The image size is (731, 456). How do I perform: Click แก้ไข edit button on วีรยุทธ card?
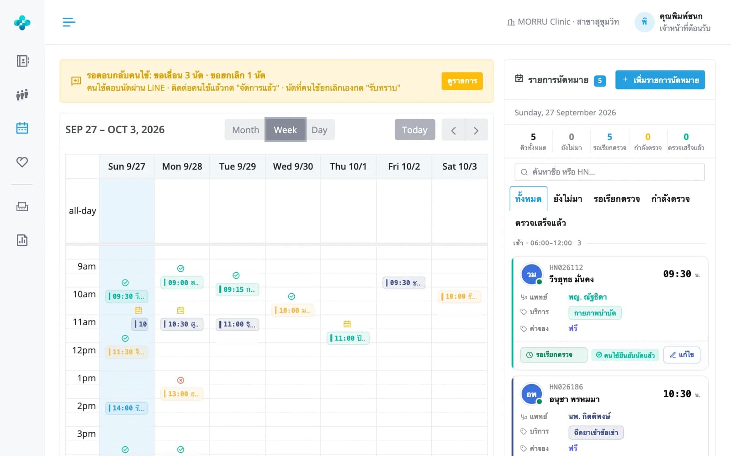pos(682,355)
